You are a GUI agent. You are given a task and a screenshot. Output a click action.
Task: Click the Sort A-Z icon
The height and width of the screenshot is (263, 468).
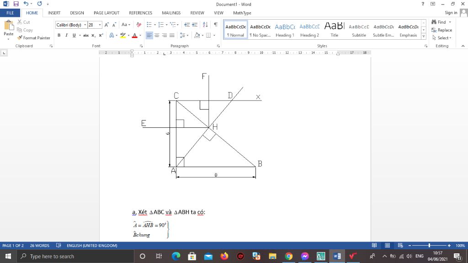(205, 25)
